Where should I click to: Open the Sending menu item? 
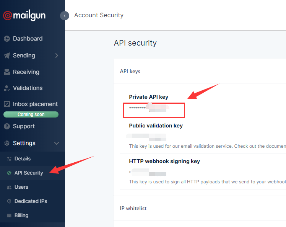pos(24,56)
